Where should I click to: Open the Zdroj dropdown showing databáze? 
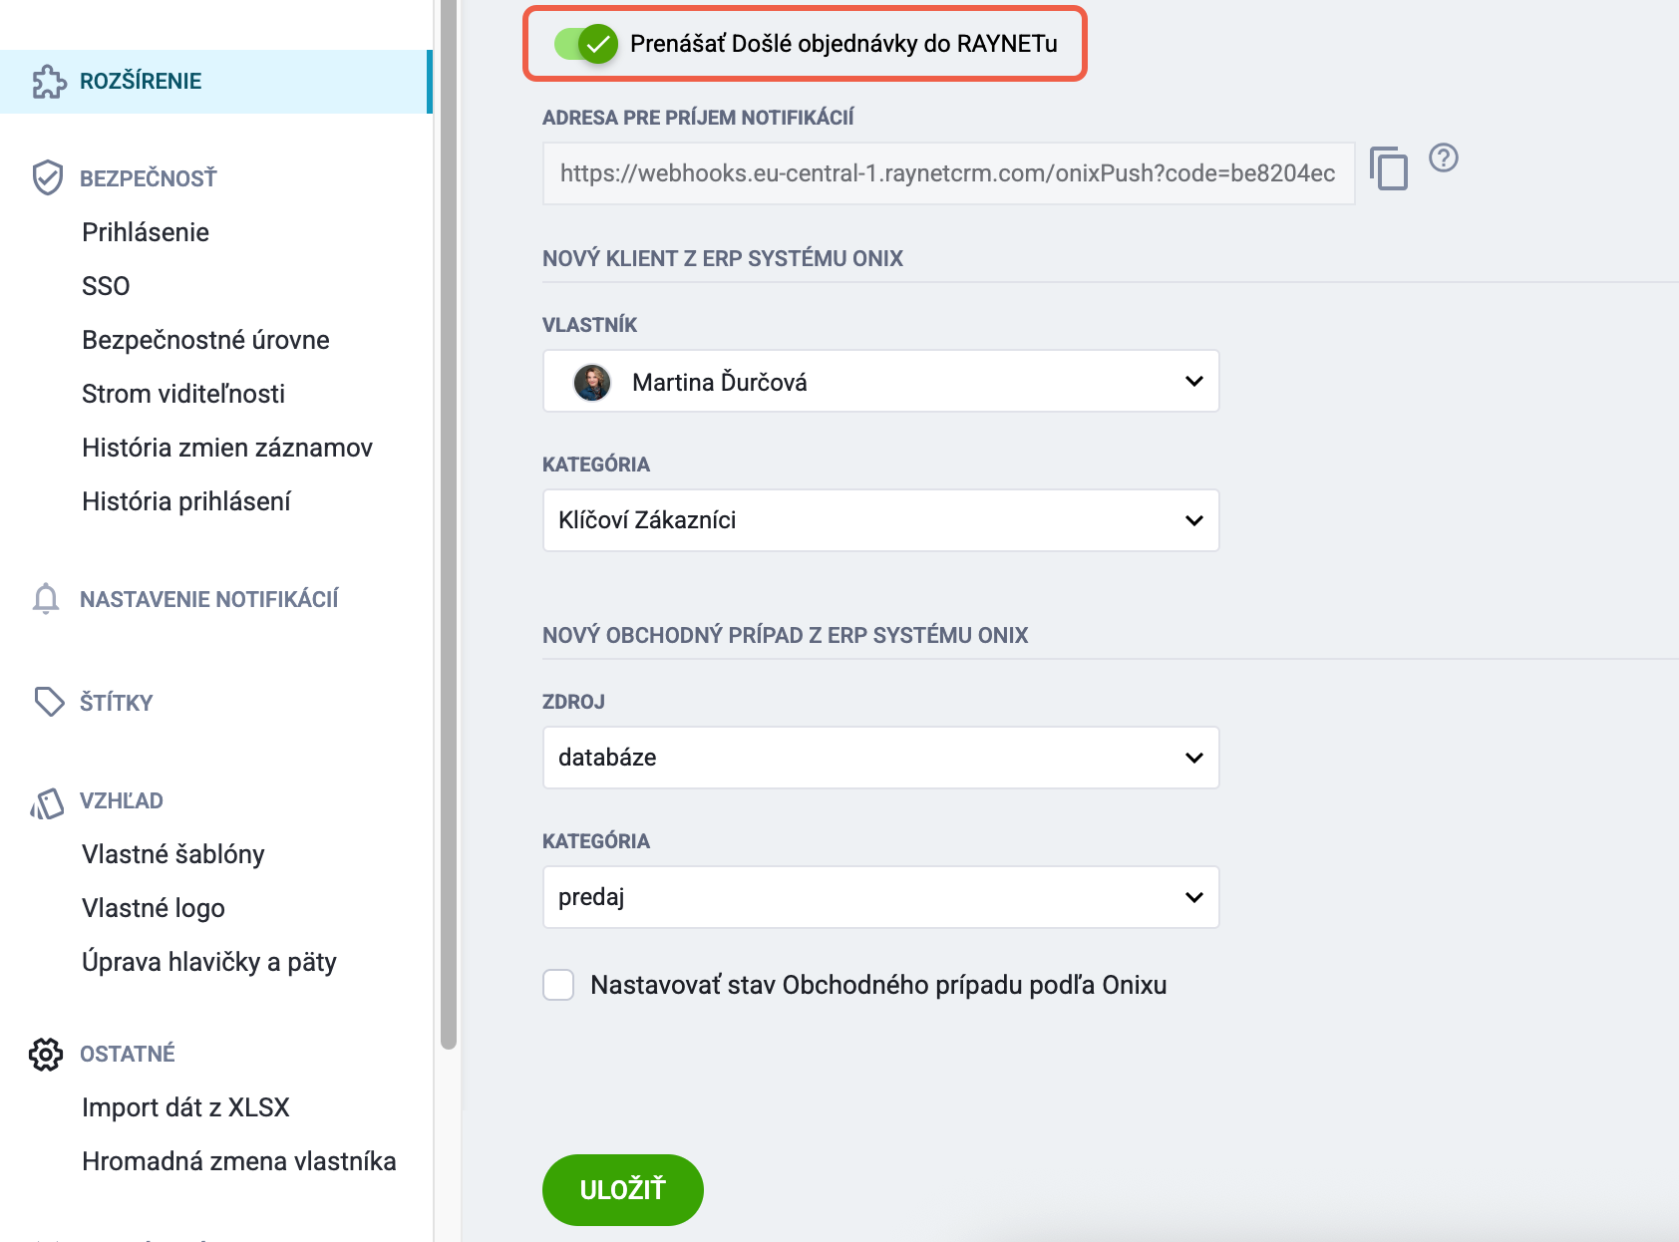click(880, 758)
